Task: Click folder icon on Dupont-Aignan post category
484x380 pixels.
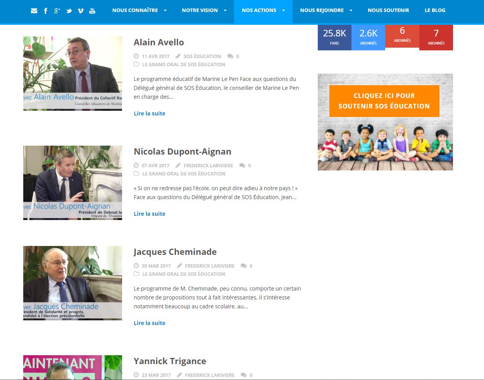Action: click(136, 174)
